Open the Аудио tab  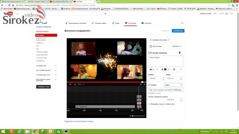(116, 23)
